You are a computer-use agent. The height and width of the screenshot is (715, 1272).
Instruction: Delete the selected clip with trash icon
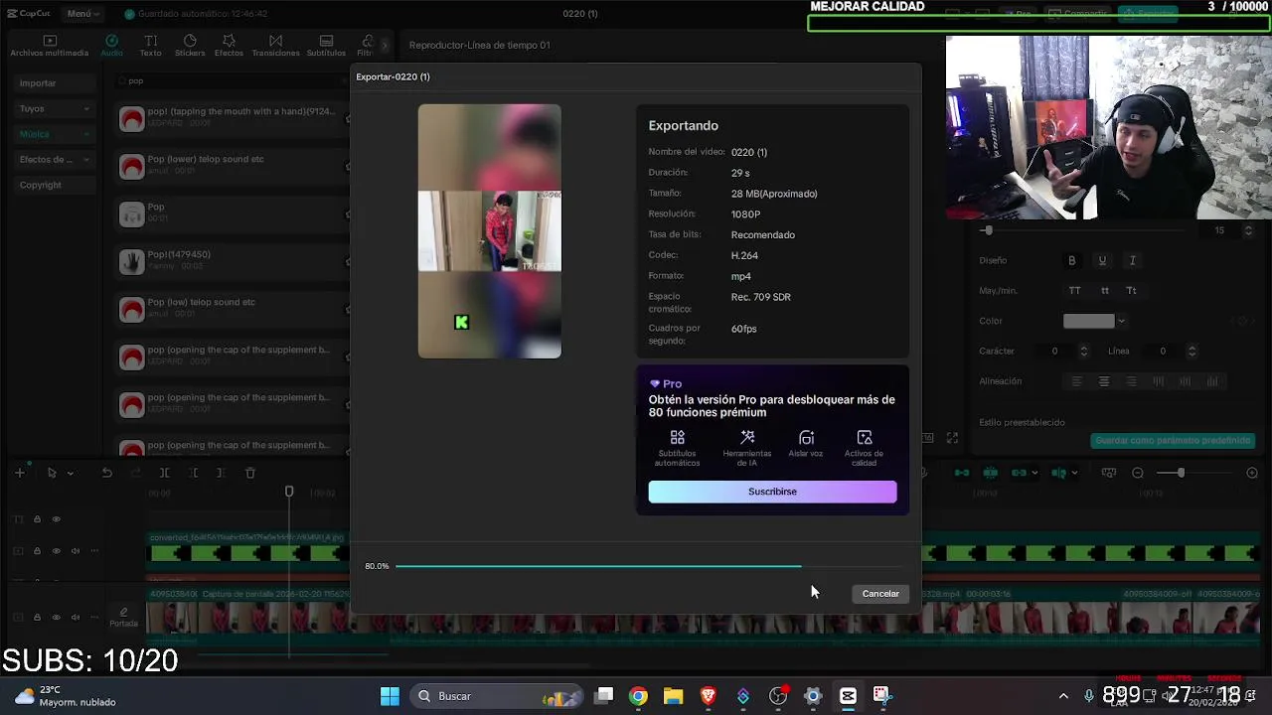[x=250, y=474]
